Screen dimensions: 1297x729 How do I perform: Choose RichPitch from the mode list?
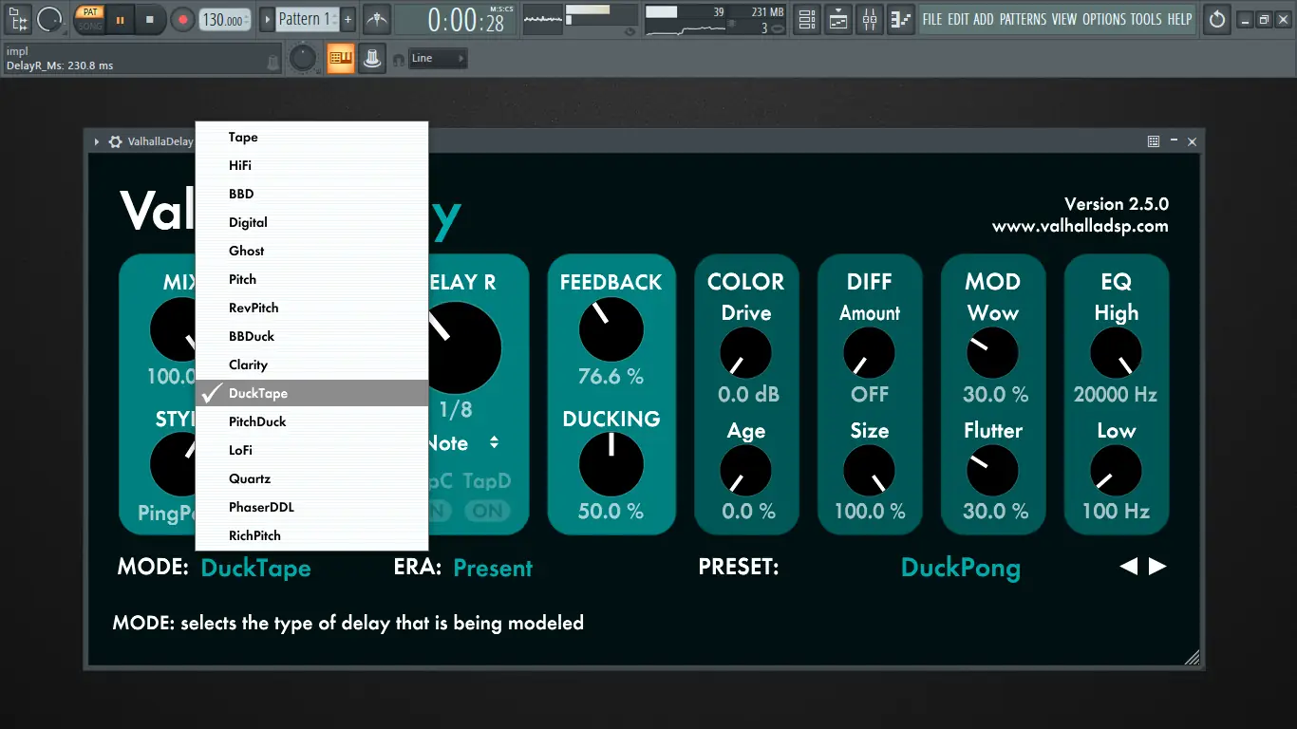(311, 535)
